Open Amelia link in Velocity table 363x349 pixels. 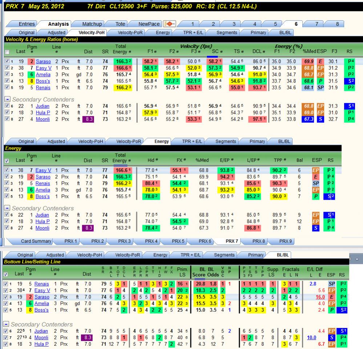(43, 74)
